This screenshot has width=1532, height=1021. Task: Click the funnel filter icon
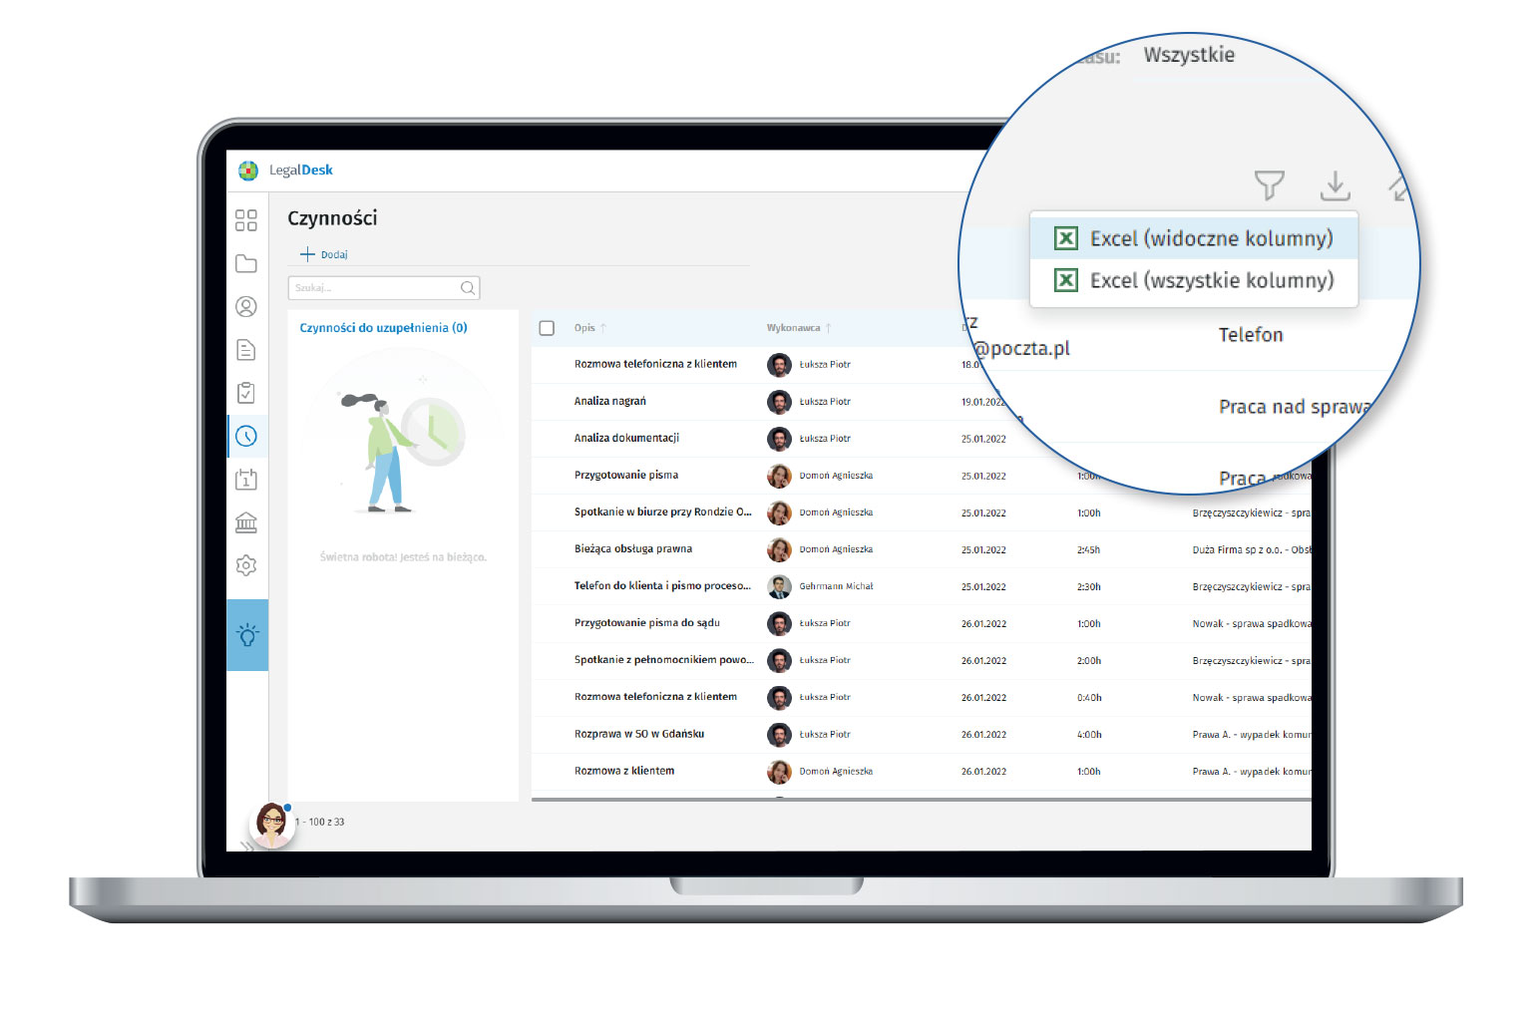coord(1269,185)
